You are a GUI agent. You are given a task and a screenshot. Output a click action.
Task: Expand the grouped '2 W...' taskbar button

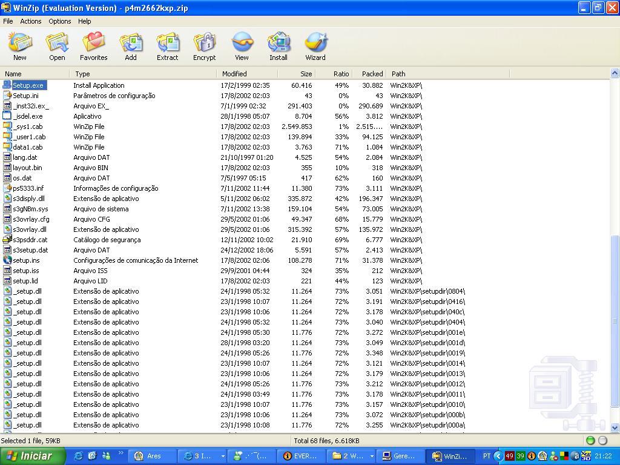click(372, 457)
